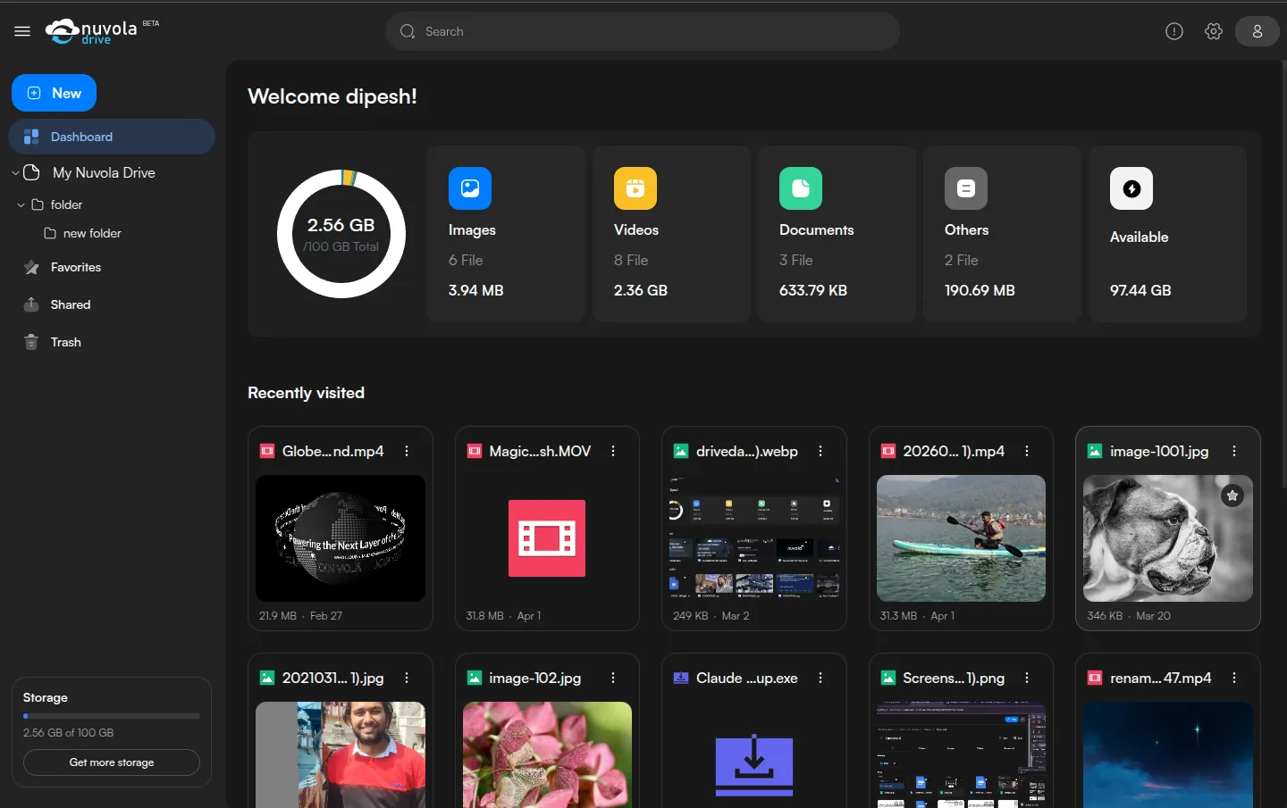Open options menu for image-1001.jpg
Screen dimensions: 1287x808
(1234, 452)
